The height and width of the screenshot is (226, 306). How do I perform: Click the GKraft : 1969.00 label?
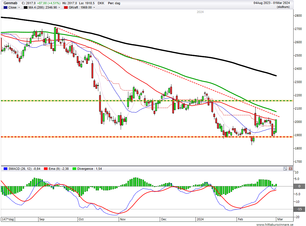tap(80, 7)
